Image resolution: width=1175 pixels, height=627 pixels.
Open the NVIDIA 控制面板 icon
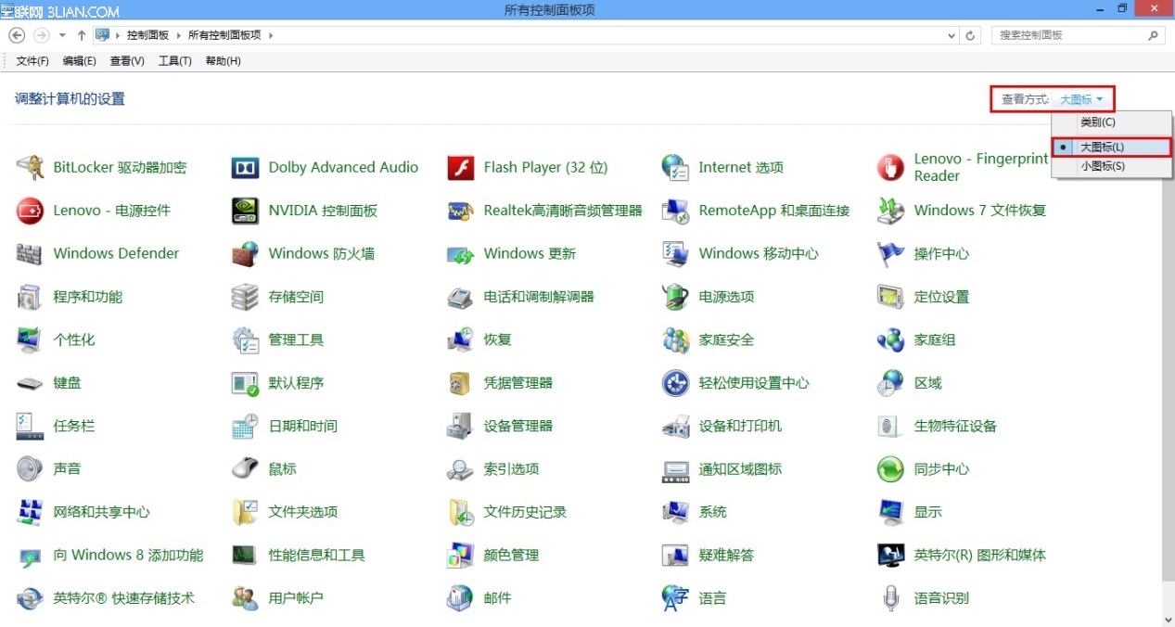(x=245, y=211)
